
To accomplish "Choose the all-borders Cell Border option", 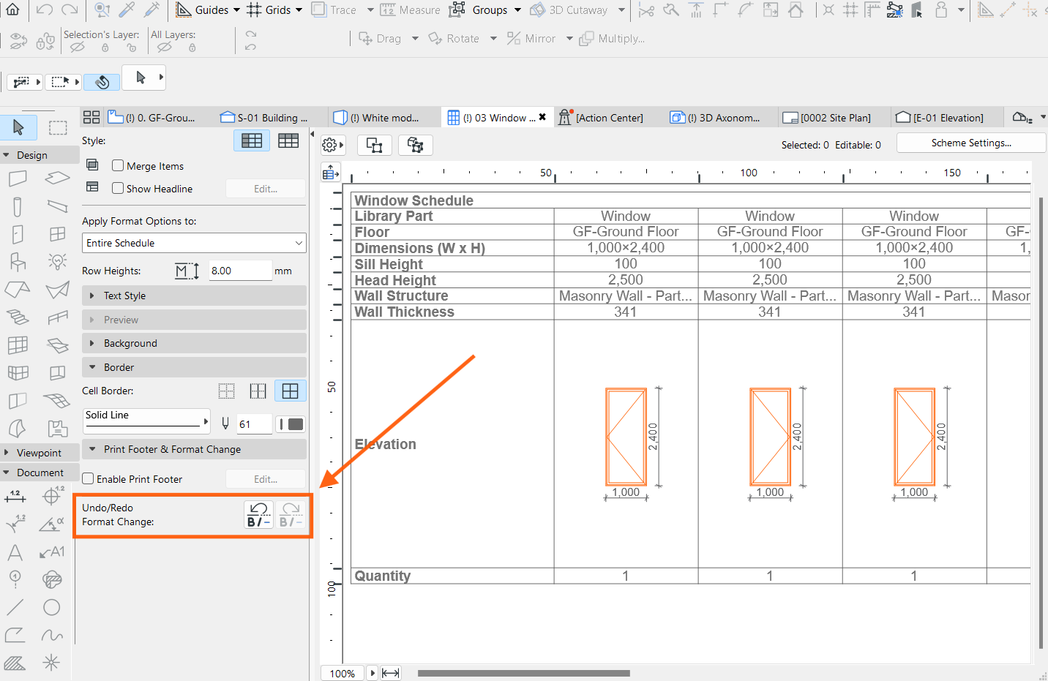I will coord(291,391).
